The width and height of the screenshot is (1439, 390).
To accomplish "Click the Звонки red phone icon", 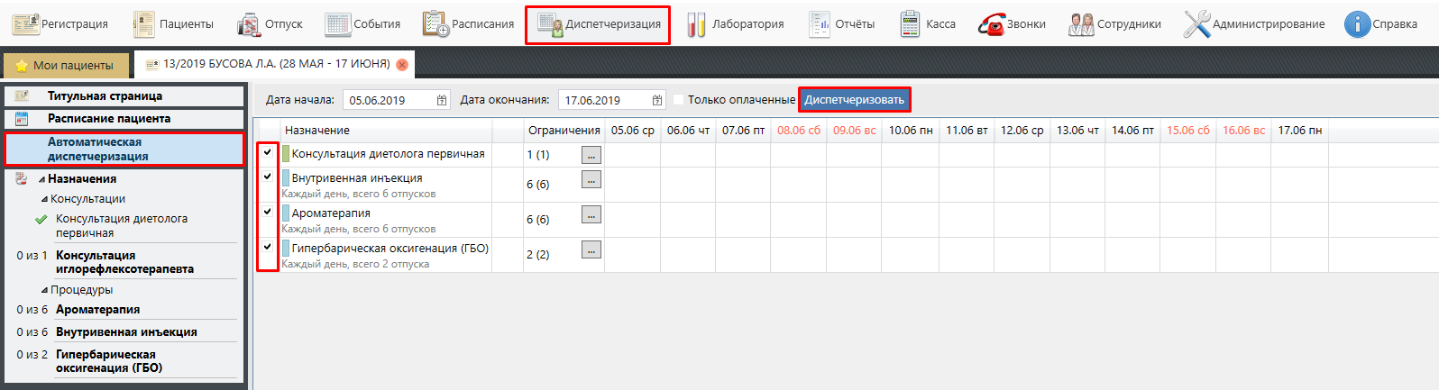I will pyautogui.click(x=991, y=24).
